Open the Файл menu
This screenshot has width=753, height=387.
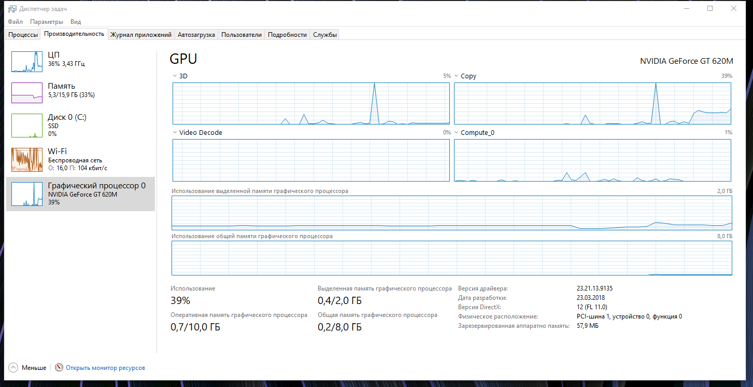pyautogui.click(x=16, y=22)
